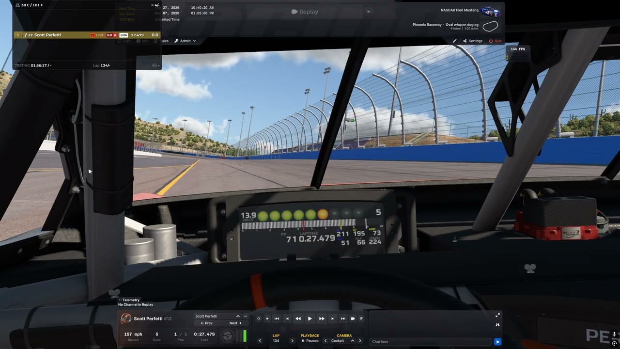Click the skip icon beside the Replay header

pyautogui.click(x=369, y=12)
